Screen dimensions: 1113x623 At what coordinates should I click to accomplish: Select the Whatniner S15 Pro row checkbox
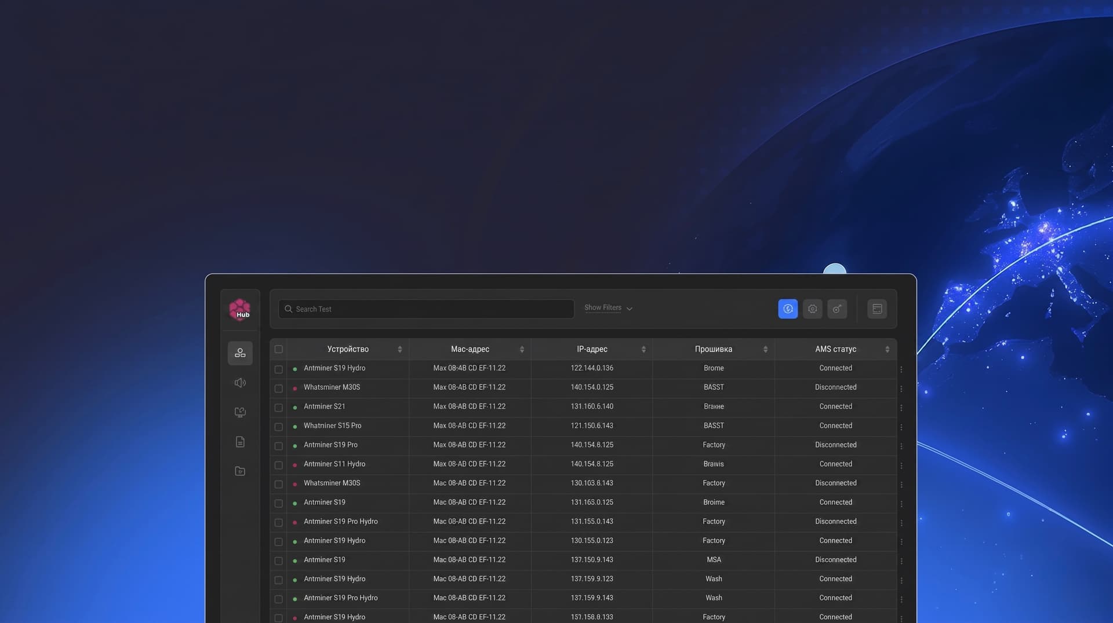279,427
